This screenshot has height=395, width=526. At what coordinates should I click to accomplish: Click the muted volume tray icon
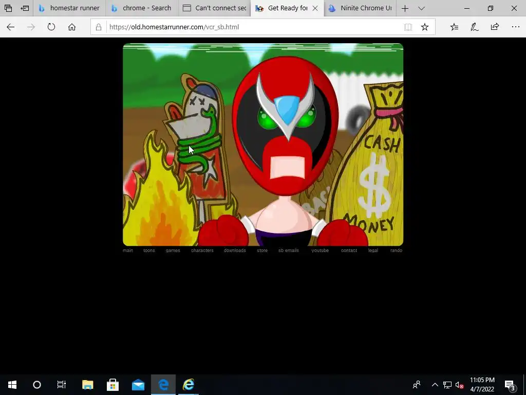(460, 385)
